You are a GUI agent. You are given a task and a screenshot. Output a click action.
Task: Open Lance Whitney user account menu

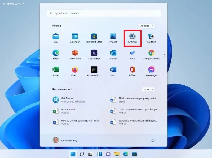click(65, 140)
